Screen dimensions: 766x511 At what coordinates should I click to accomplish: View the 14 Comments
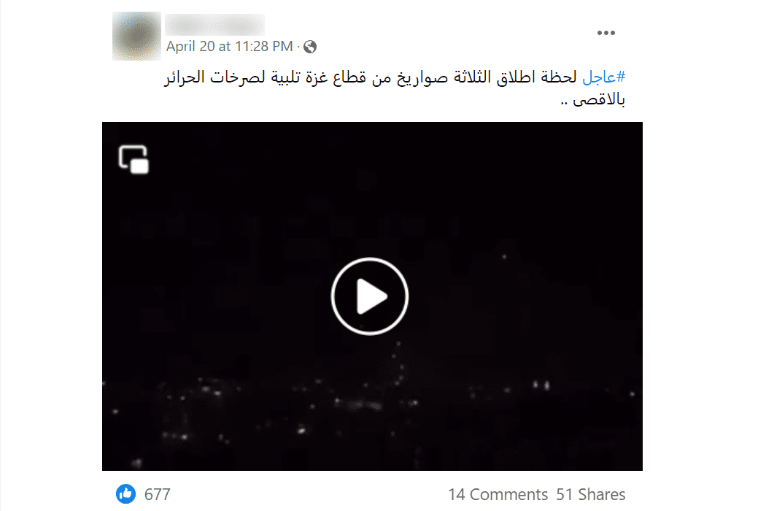(498, 494)
